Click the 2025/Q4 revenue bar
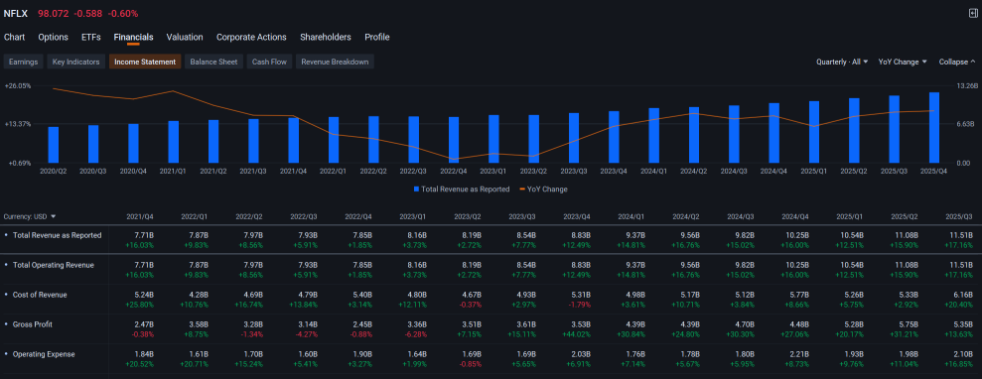The width and height of the screenshot is (982, 379). 933,128
